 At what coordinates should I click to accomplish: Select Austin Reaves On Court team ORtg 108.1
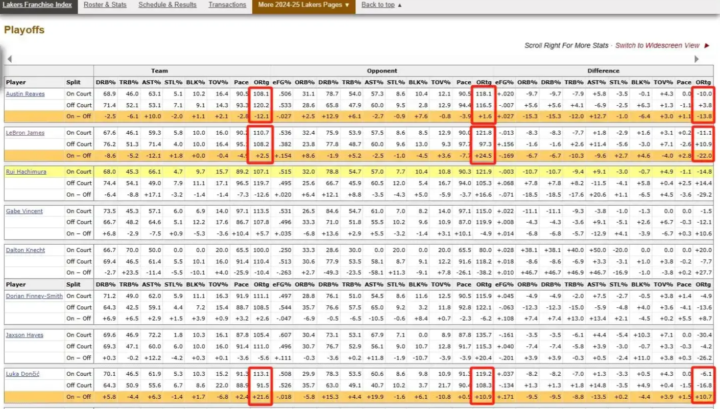point(261,94)
